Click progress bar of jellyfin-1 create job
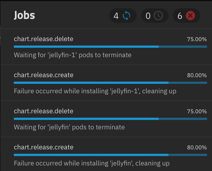This screenshot has height=171, width=212. pyautogui.click(x=110, y=83)
